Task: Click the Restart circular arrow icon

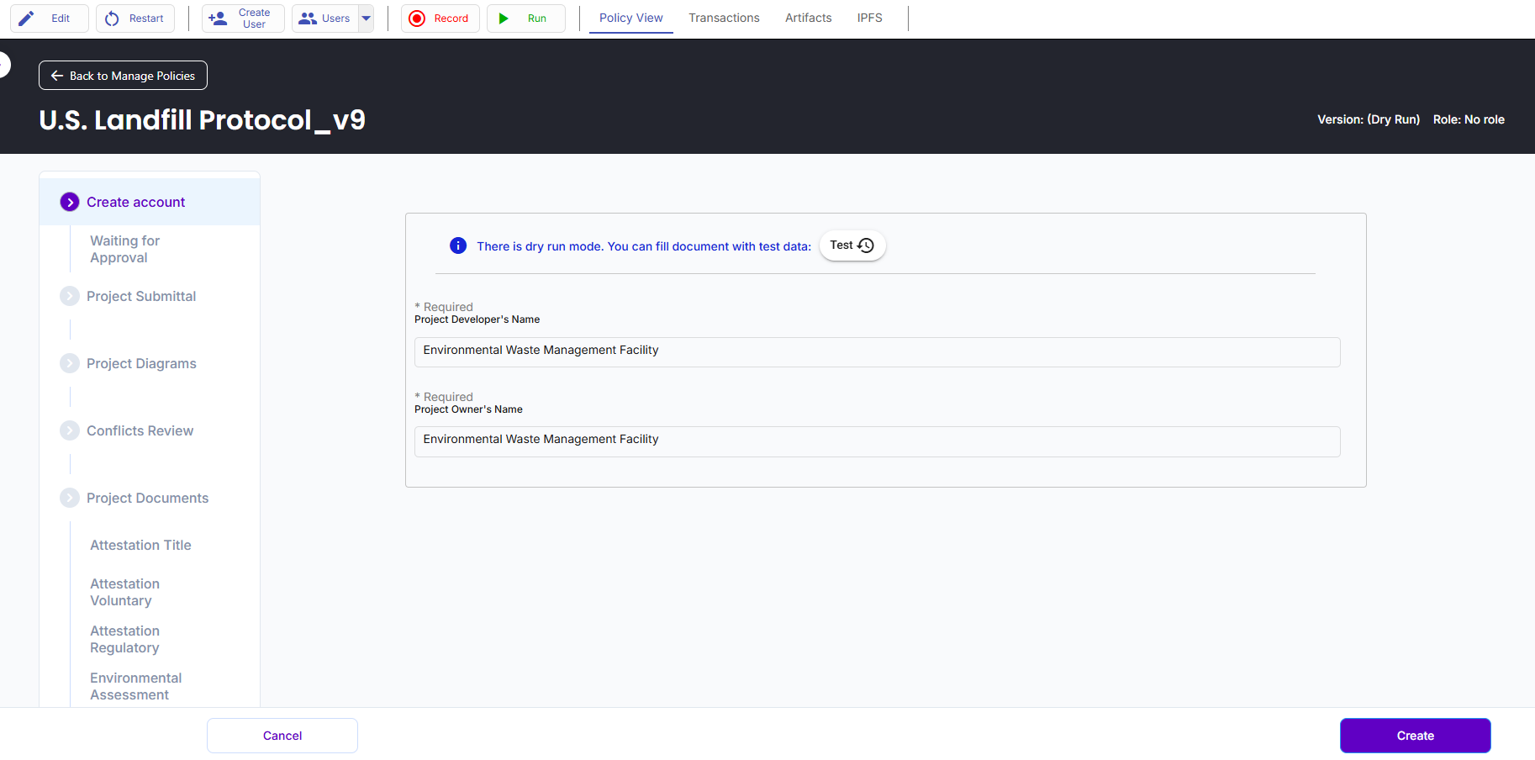Action: [x=112, y=18]
